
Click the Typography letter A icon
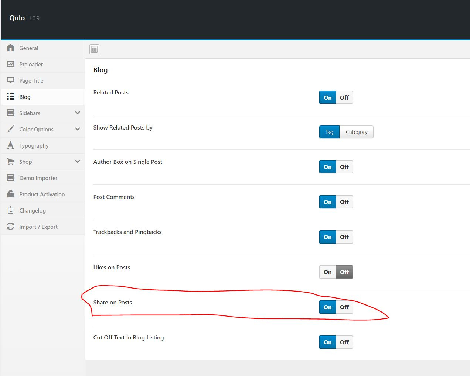coord(11,145)
